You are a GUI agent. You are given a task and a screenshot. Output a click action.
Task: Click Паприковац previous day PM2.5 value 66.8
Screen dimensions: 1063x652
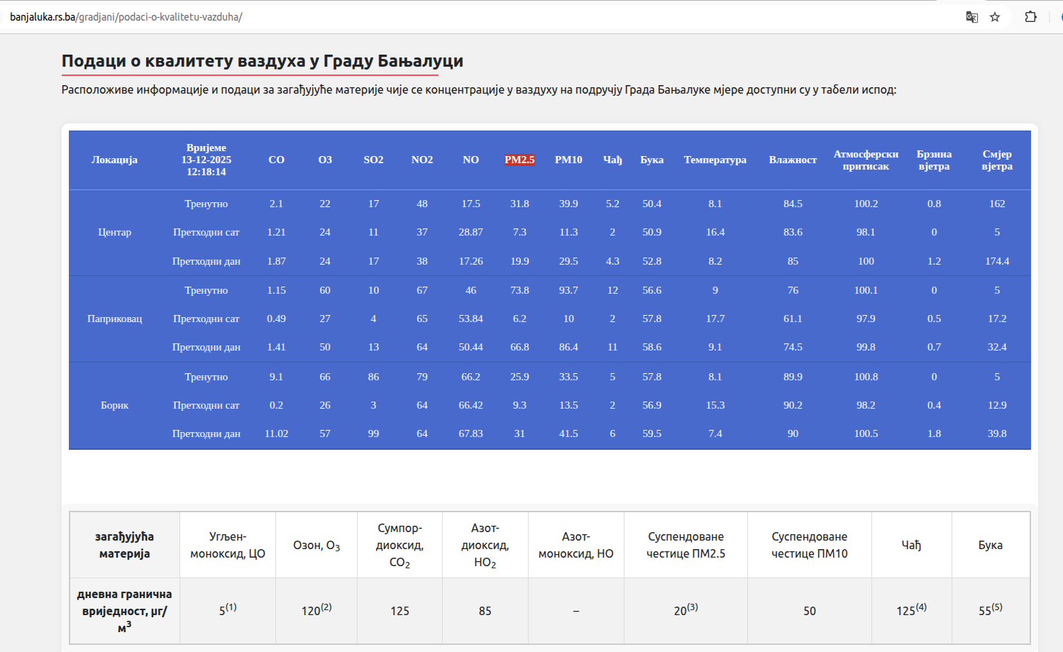pos(519,347)
